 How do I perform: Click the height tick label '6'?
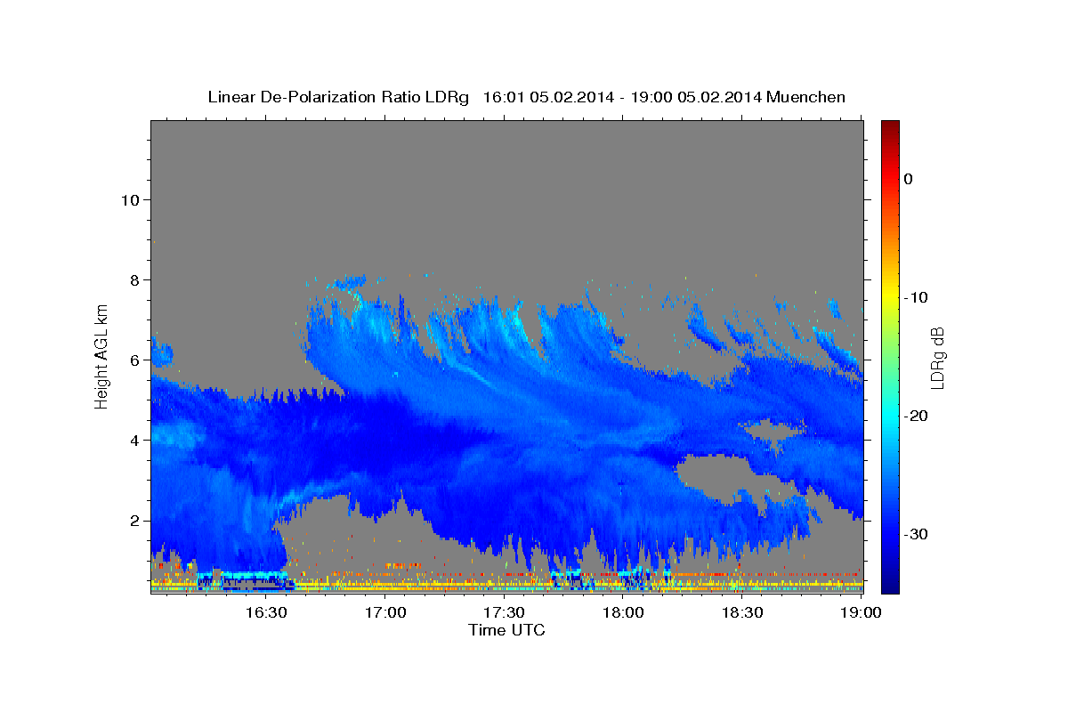coord(133,360)
